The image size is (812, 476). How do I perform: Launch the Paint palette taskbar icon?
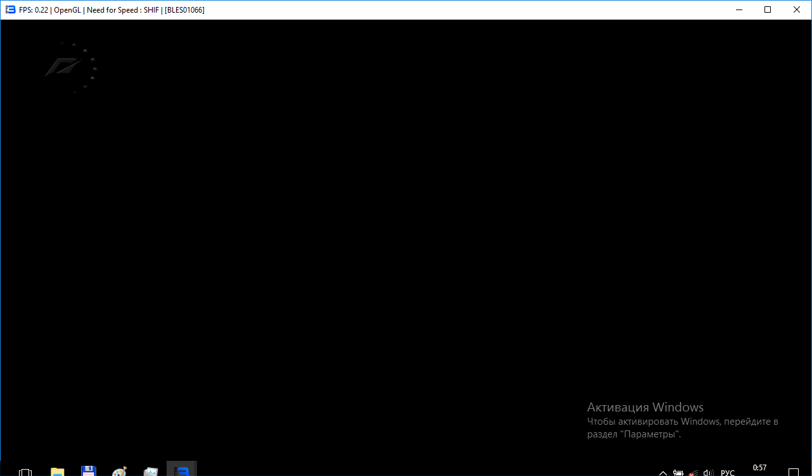coord(119,472)
